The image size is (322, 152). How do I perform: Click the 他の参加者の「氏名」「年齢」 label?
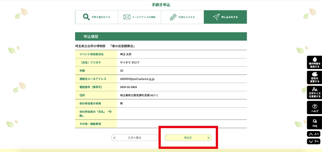95,114
